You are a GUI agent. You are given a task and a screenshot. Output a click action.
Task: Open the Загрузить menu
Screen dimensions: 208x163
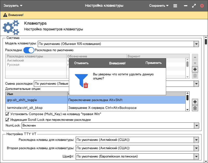coord(13,5)
